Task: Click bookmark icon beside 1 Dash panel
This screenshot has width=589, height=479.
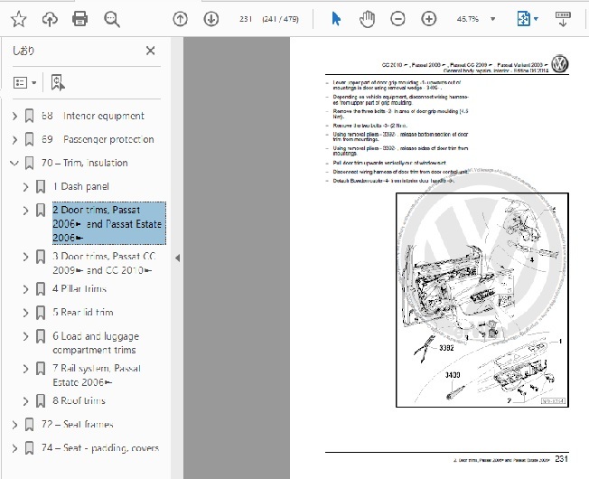Action: click(41, 187)
